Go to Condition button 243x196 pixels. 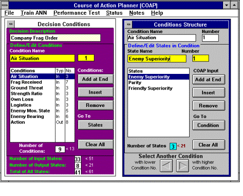pyautogui.click(x=208, y=125)
